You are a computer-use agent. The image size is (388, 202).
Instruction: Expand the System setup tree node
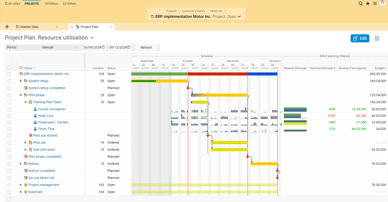[21, 81]
